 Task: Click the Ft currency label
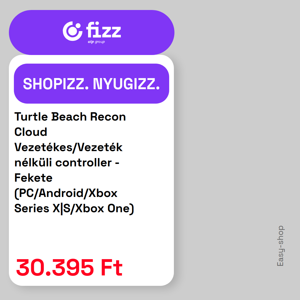tap(112, 267)
